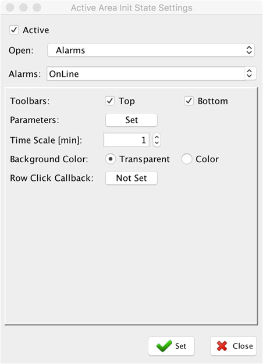Click the OnLine text in Alarms field
Image resolution: width=263 pixels, height=364 pixels.
(64, 74)
